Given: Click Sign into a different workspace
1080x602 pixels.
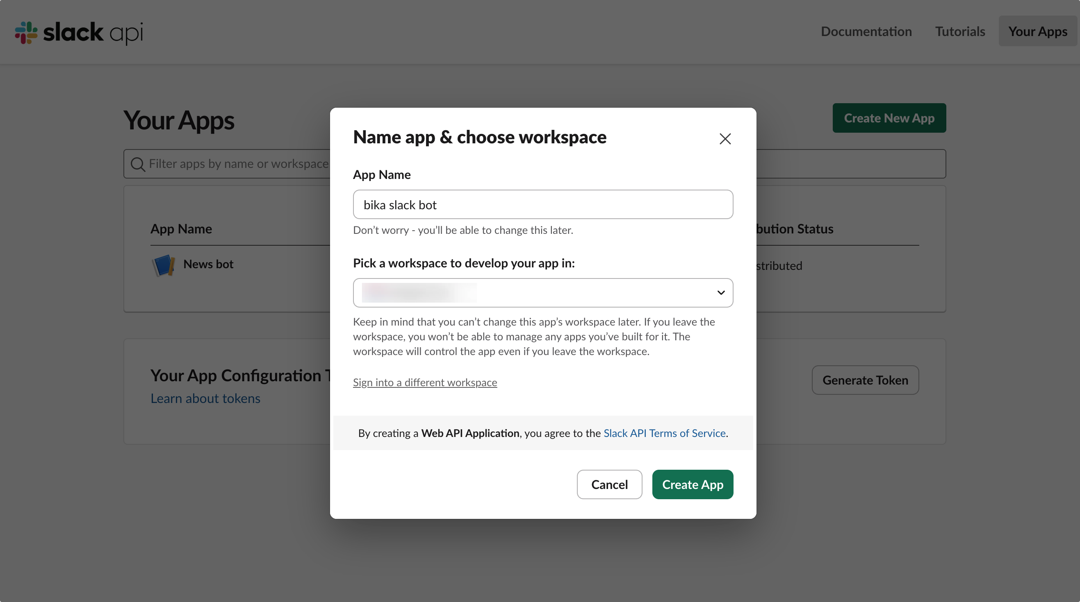Looking at the screenshot, I should (x=425, y=382).
